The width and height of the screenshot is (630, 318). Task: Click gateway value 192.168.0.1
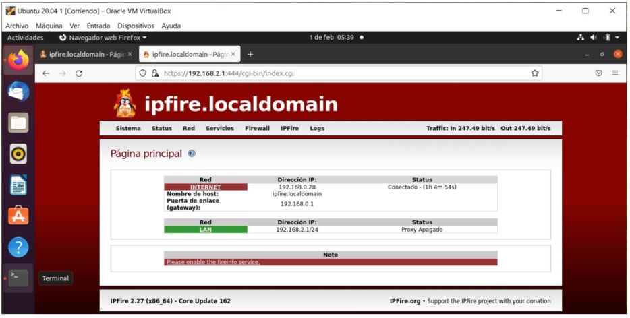click(x=297, y=204)
